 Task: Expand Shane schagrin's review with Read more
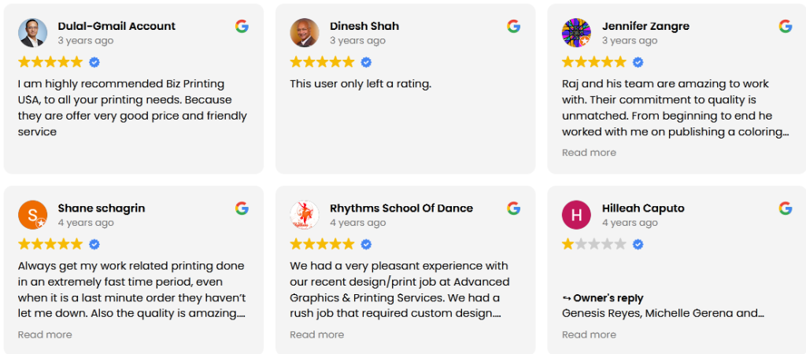[x=45, y=335]
